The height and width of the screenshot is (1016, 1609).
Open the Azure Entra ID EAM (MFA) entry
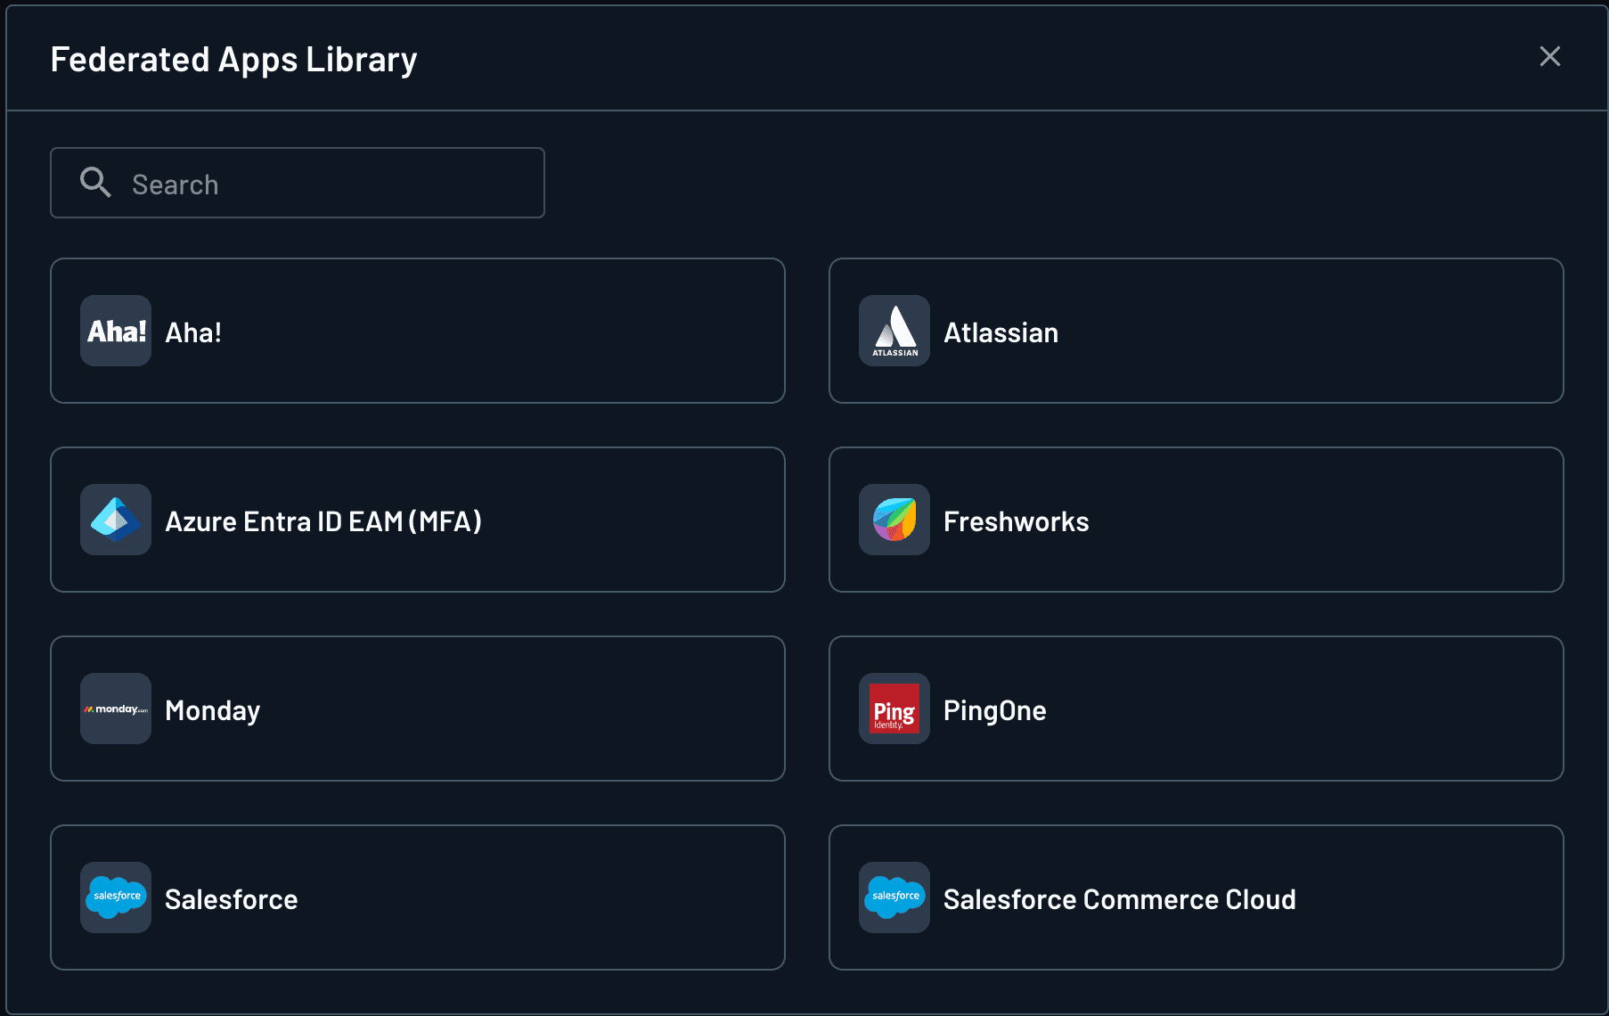pyautogui.click(x=418, y=520)
